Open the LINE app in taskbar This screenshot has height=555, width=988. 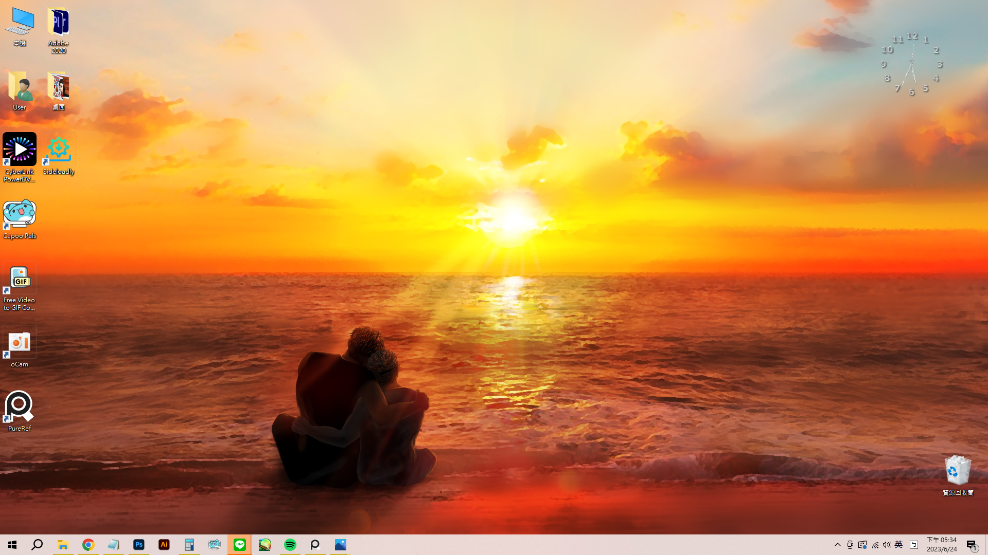(239, 545)
